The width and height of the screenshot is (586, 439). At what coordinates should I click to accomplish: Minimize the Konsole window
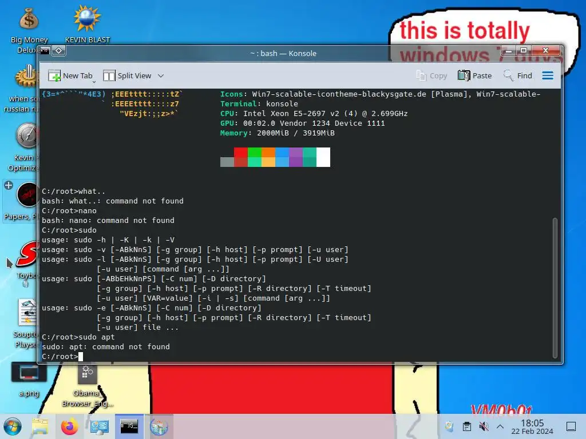tap(509, 50)
